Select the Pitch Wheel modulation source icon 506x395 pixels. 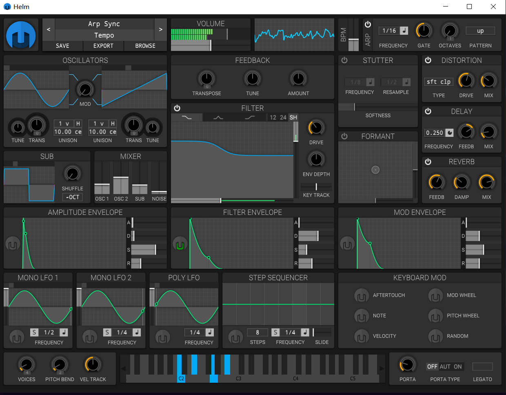(x=435, y=316)
